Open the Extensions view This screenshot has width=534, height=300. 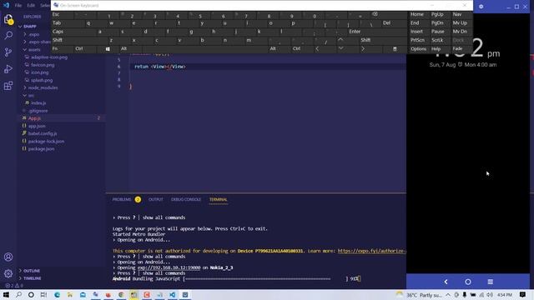8,85
